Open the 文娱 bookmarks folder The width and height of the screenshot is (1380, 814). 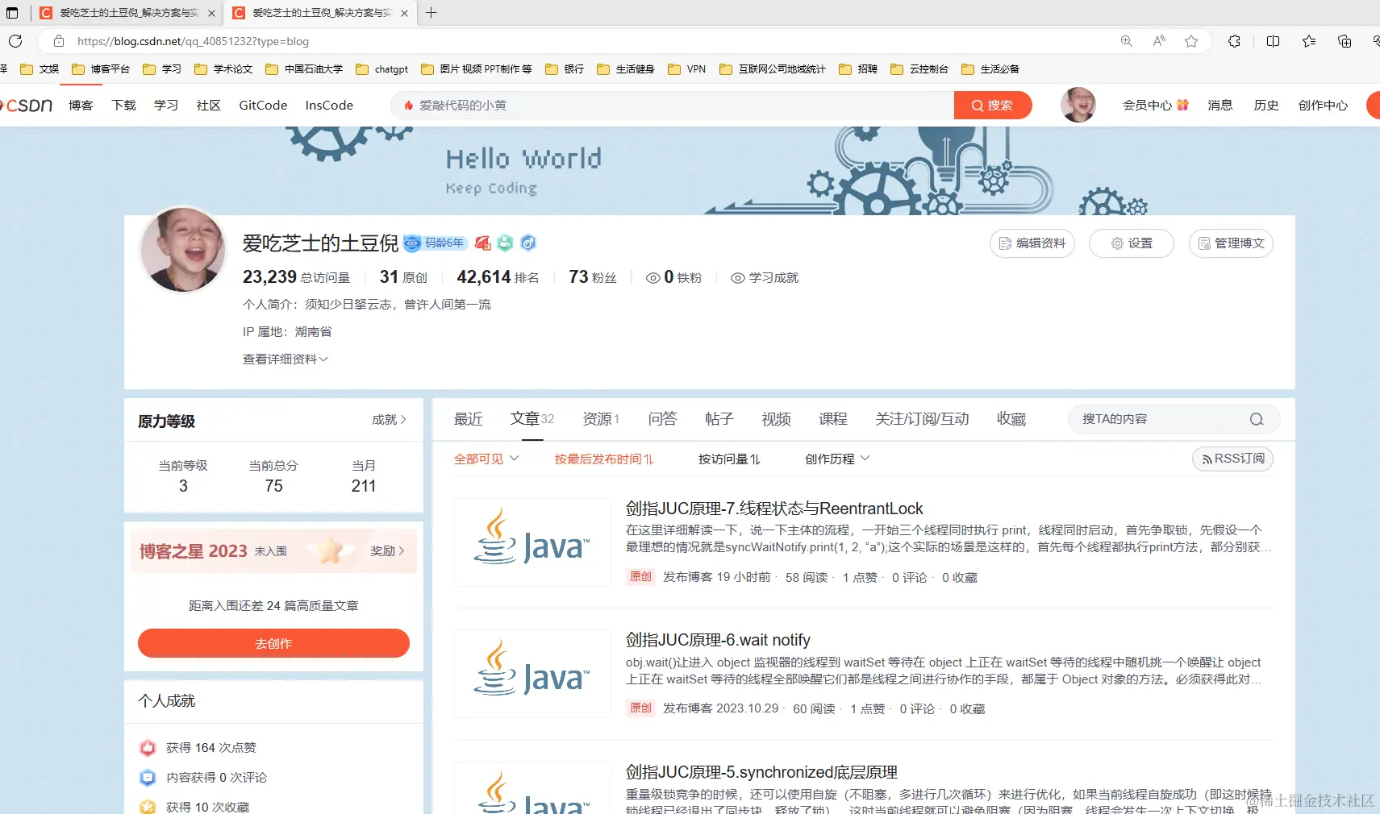(x=40, y=69)
